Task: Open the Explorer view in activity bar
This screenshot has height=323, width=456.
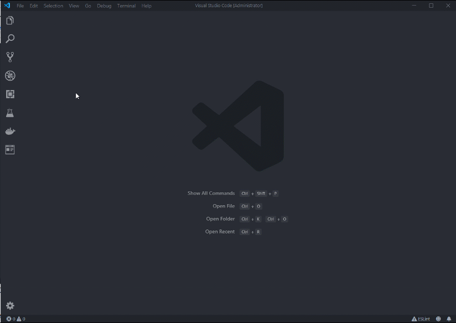Action: pos(10,20)
